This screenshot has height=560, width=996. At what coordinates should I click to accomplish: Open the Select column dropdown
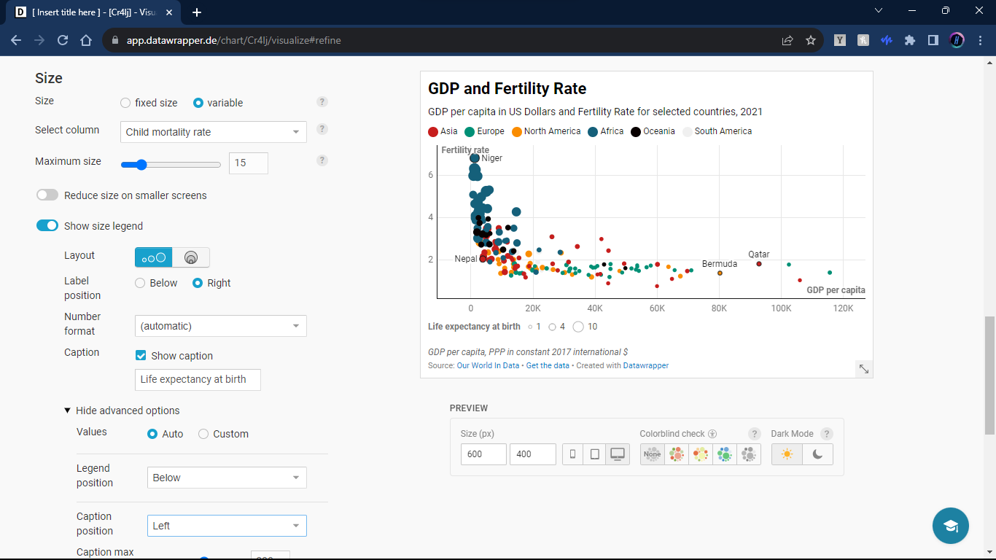pos(213,132)
